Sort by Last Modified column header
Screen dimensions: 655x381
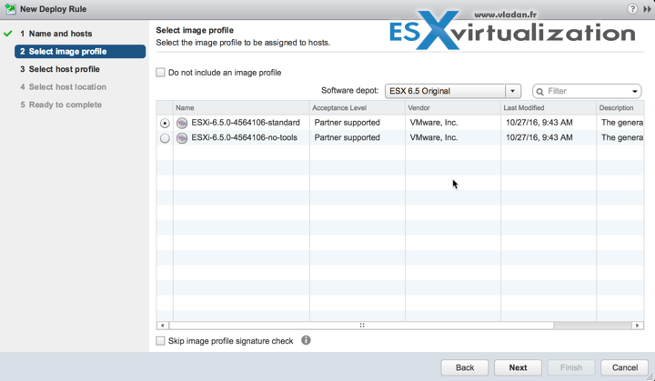[549, 108]
